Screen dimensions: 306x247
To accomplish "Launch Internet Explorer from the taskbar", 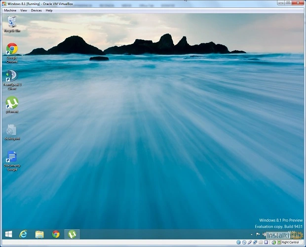I will click(23, 234).
